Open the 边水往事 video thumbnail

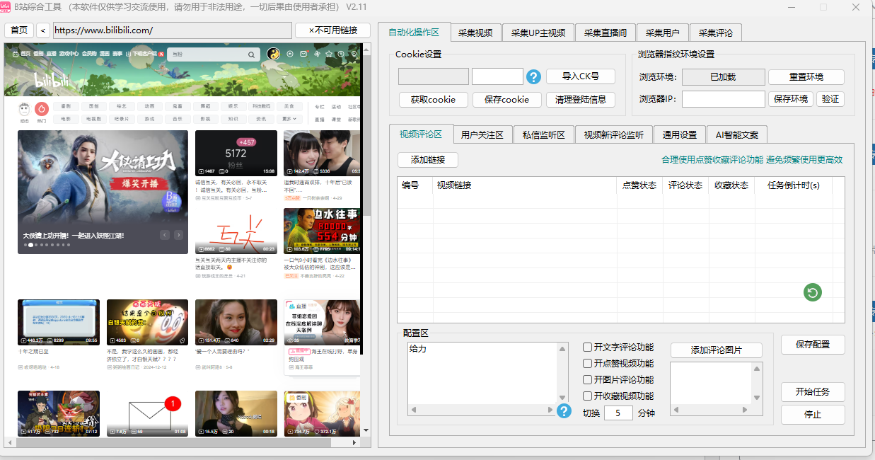322,231
